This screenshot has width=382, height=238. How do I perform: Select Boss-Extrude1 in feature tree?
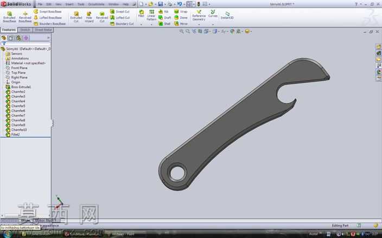pyautogui.click(x=18, y=87)
